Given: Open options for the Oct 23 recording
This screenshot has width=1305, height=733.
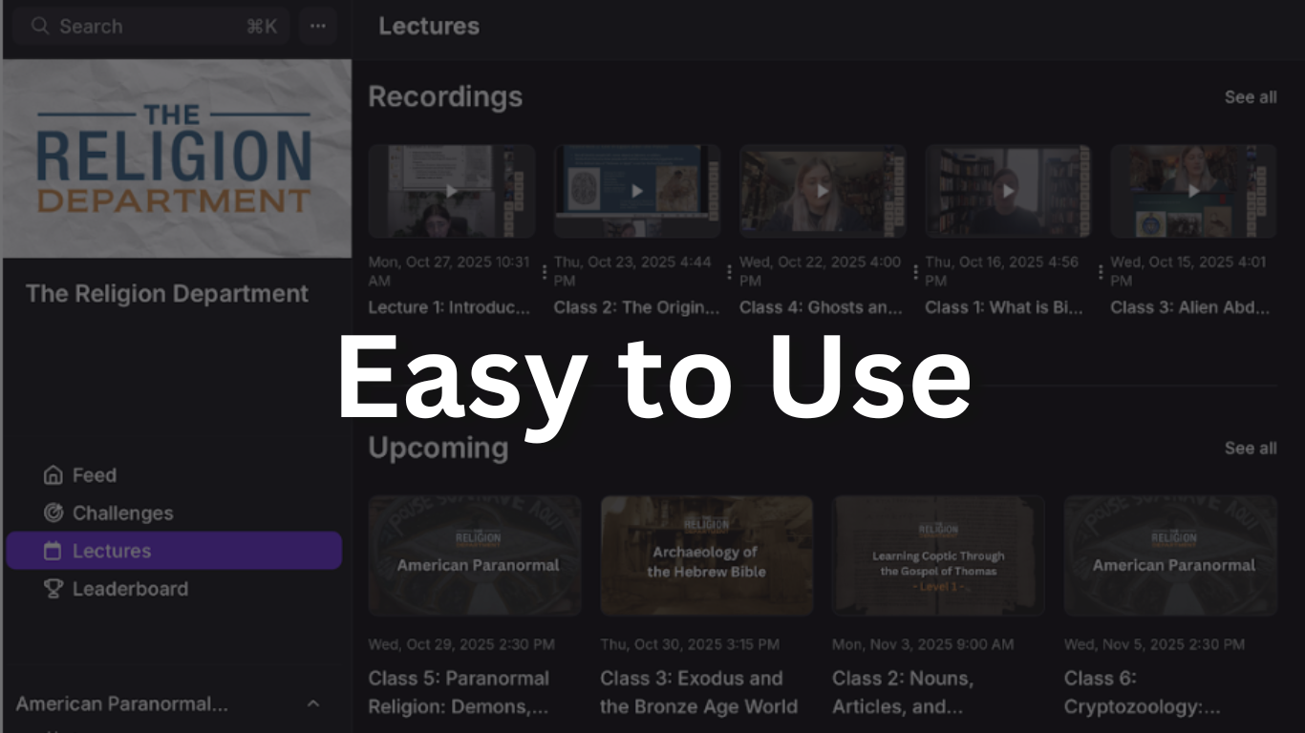Looking at the screenshot, I should [x=729, y=272].
